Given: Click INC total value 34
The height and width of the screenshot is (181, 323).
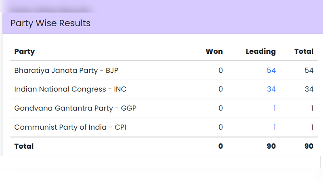Looking at the screenshot, I should [309, 89].
